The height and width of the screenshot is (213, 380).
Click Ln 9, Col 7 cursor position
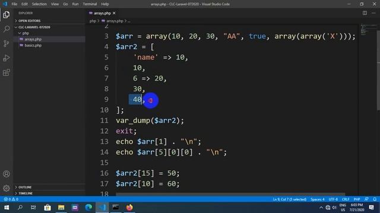[290, 199]
